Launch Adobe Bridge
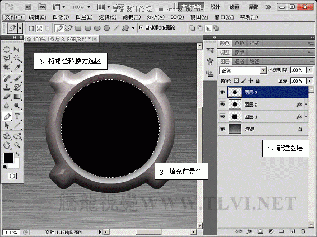 click(27, 7)
